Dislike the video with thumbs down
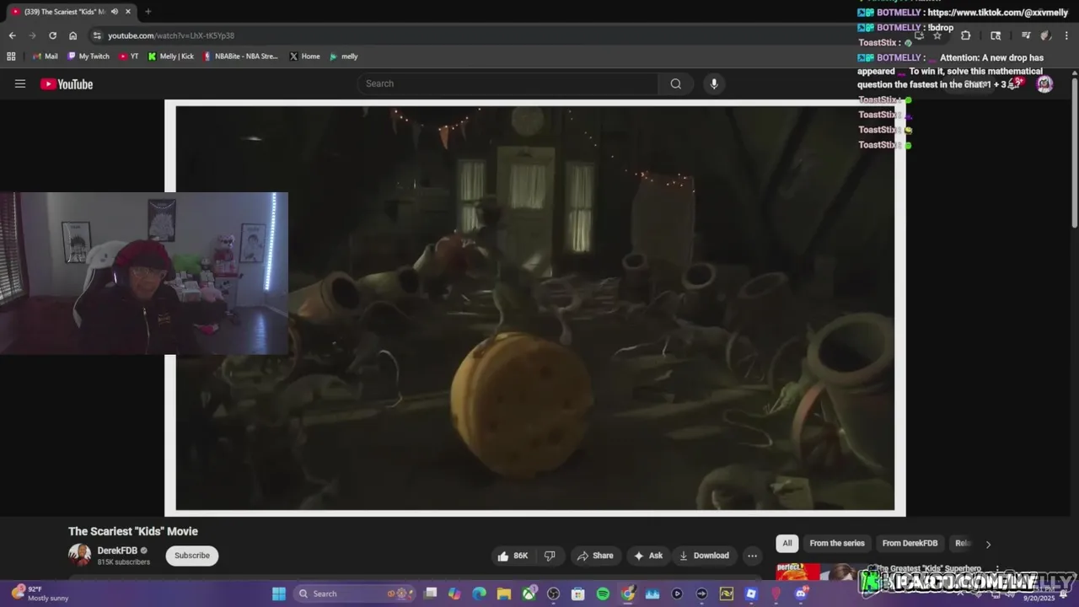 (x=550, y=556)
